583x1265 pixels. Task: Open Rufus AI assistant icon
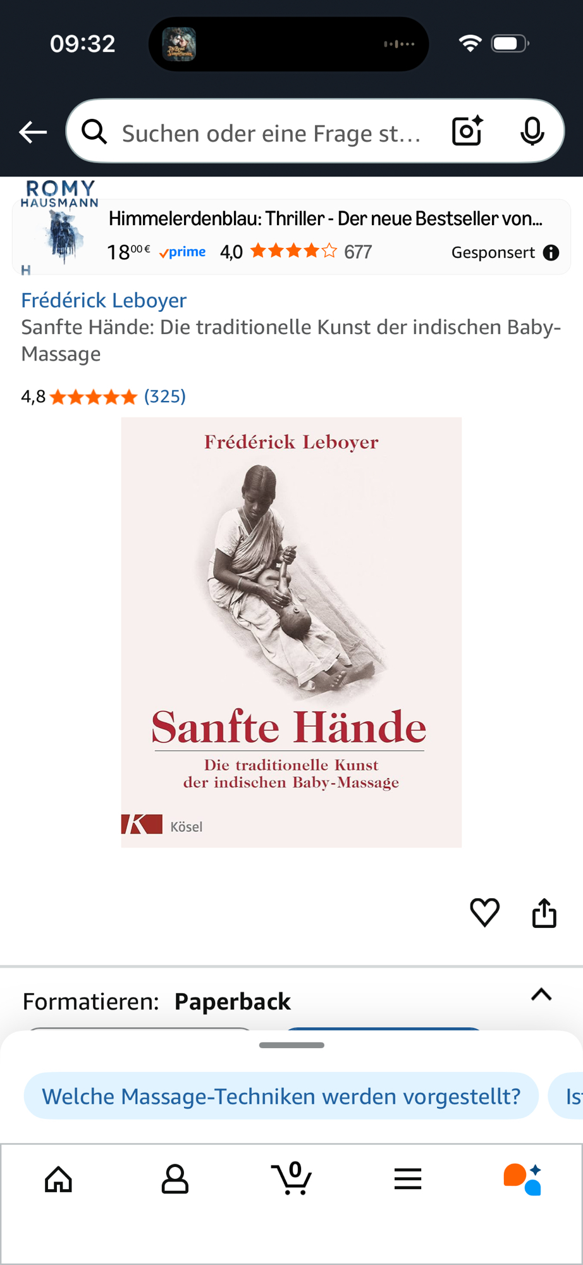click(x=523, y=1179)
